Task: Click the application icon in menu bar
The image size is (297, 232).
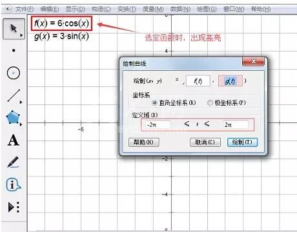Action: pyautogui.click(x=8, y=9)
